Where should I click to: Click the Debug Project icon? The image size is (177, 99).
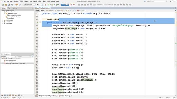53,5
